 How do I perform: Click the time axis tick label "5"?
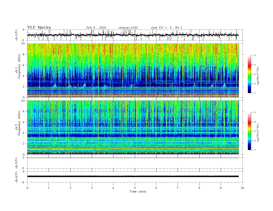point(135,188)
